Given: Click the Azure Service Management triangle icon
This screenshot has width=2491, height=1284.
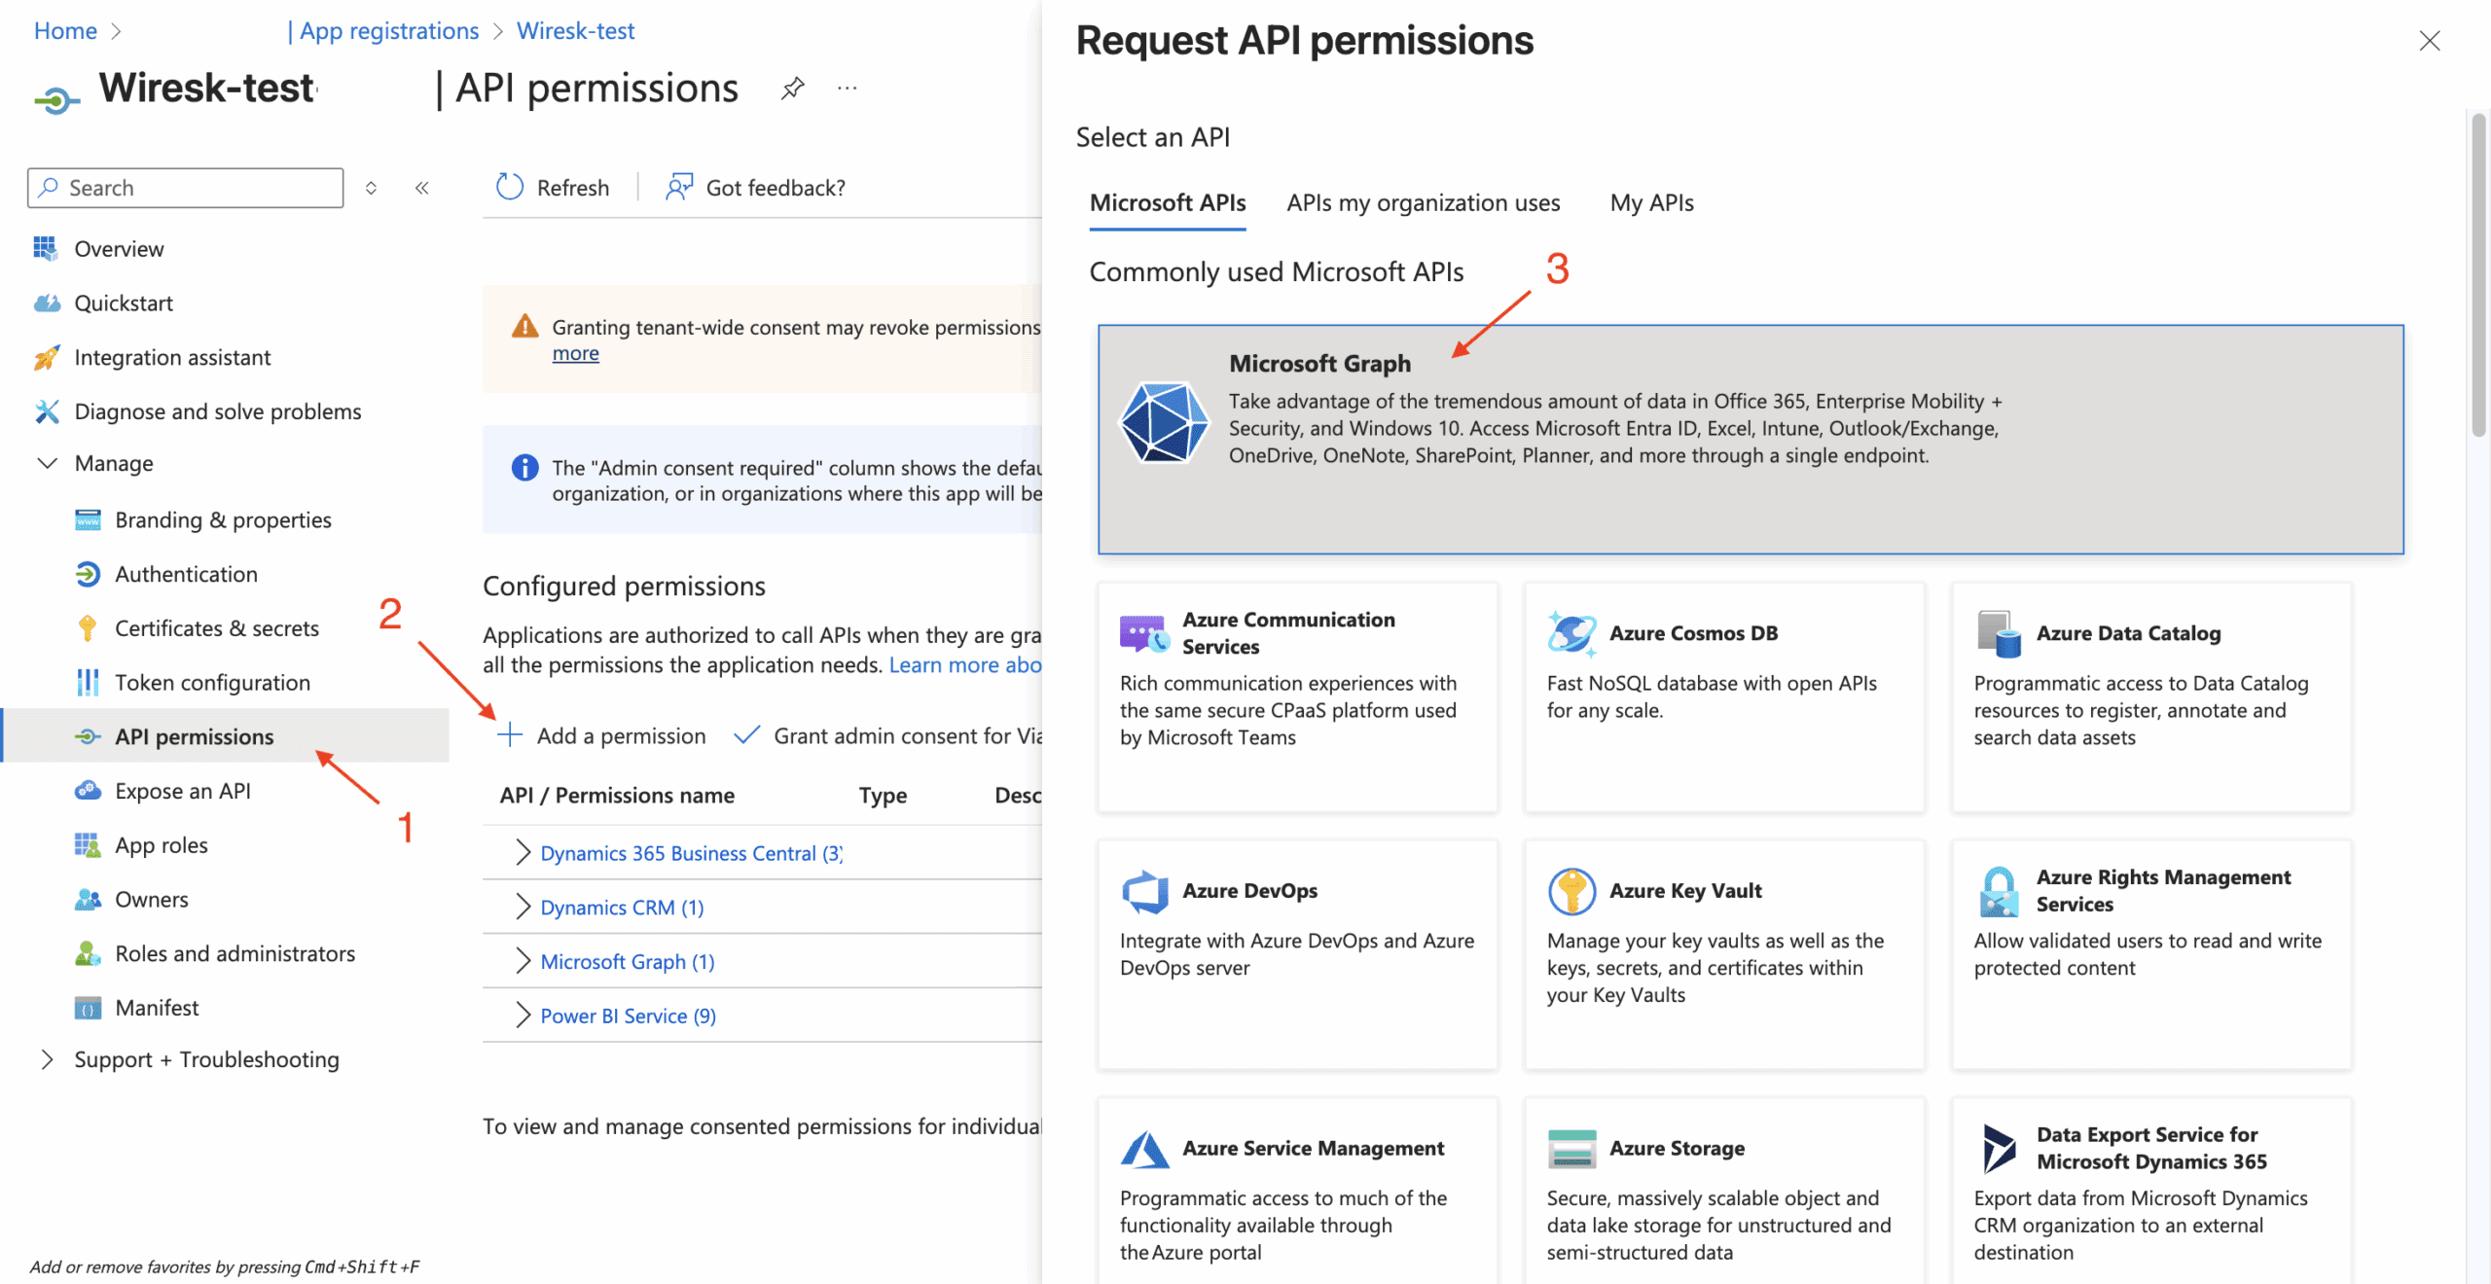Looking at the screenshot, I should pyautogui.click(x=1144, y=1149).
